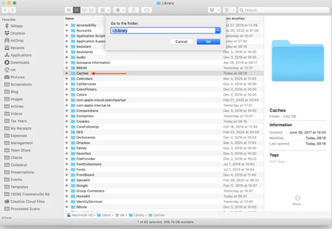Click Macintosh HD in the path bar
This screenshot has width=332, height=229.
[80, 215]
